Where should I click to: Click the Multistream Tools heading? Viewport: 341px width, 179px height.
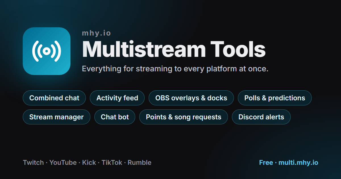click(x=174, y=50)
